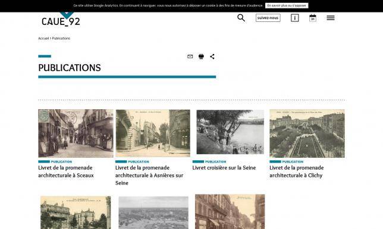Select the Sceaux street postcard thumbnail
Screen dimensions: 383x229
(76, 133)
